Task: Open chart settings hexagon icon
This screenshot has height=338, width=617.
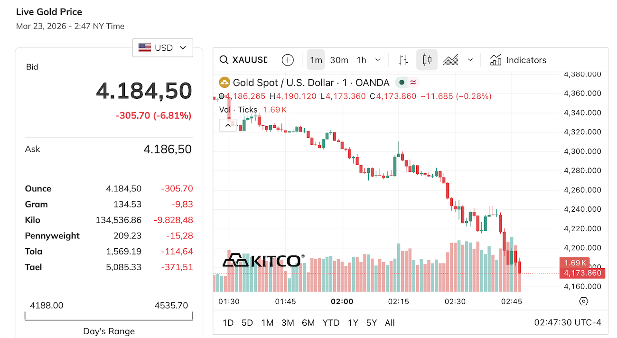Action: click(x=584, y=301)
